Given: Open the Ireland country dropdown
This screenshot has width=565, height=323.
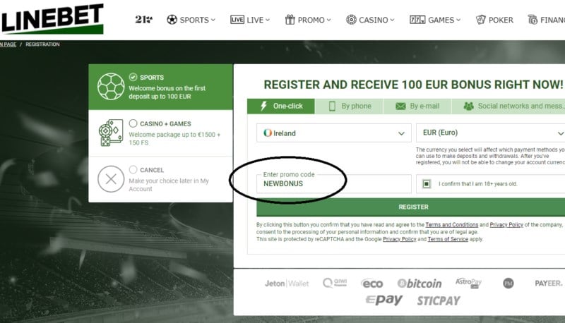Looking at the screenshot, I should click(x=333, y=133).
